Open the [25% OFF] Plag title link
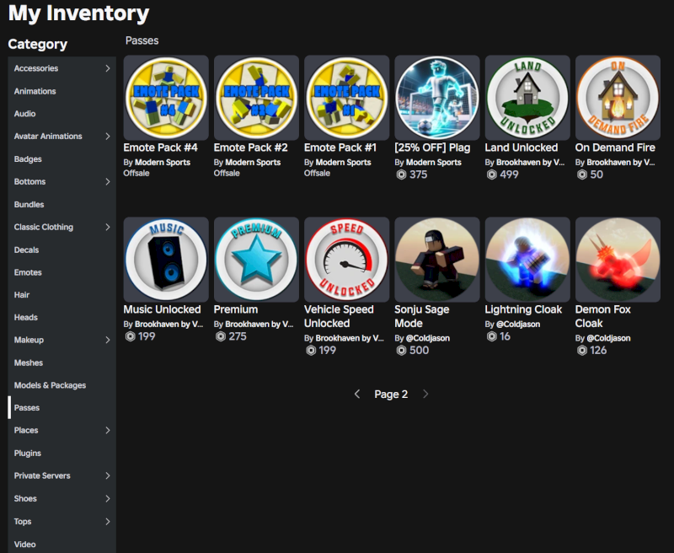674x553 pixels. [x=432, y=148]
